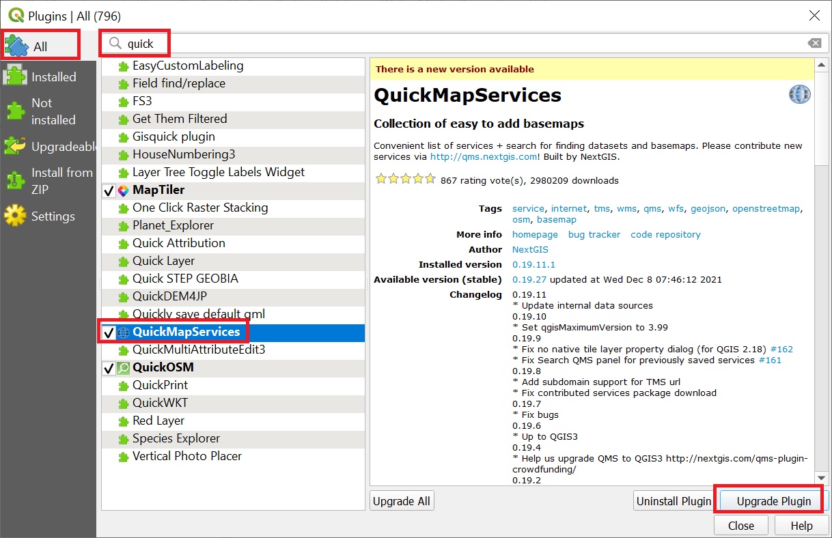Select the Planet_Explorer plugin

click(x=233, y=225)
